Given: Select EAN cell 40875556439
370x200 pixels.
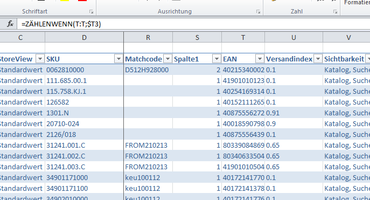Looking at the screenshot, I should point(243,135).
